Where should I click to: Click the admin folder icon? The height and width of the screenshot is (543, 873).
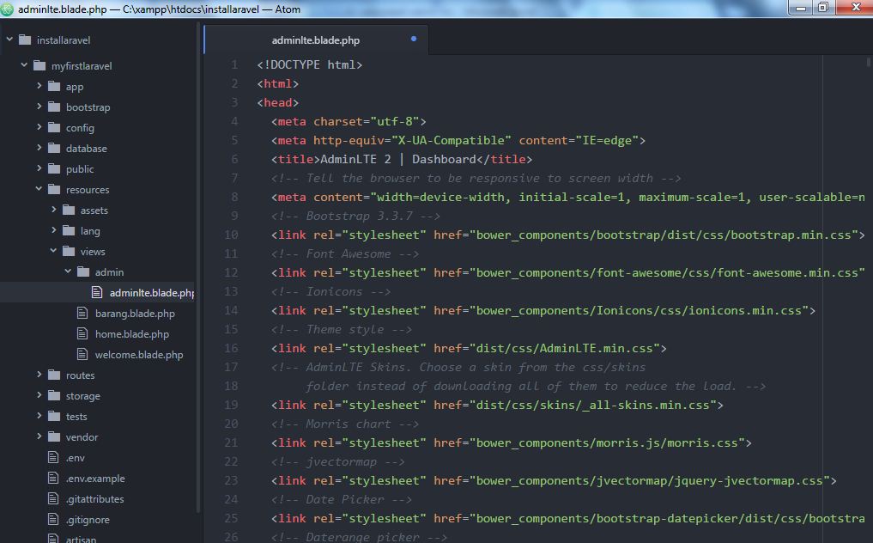tap(83, 272)
